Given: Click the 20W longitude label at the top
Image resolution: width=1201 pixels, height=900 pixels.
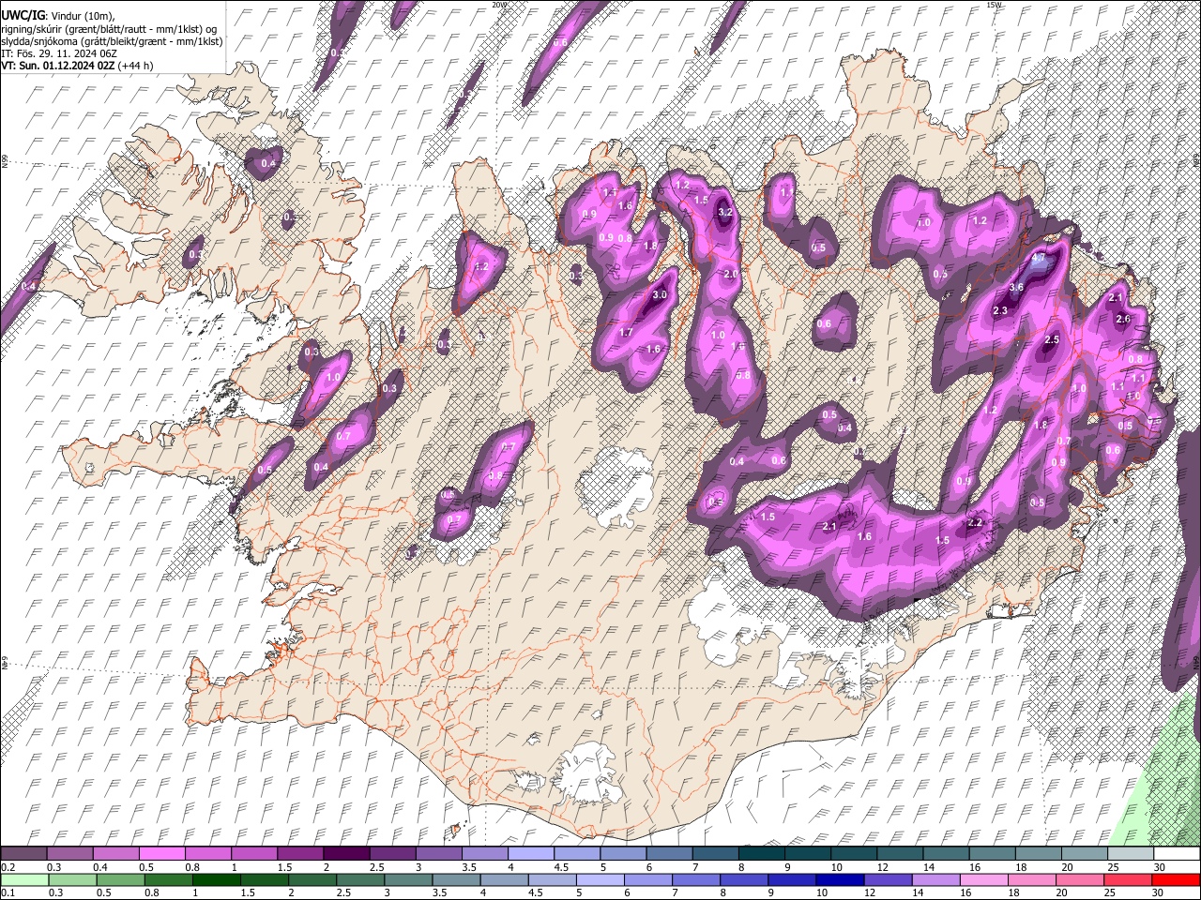Looking at the screenshot, I should tap(499, 5).
